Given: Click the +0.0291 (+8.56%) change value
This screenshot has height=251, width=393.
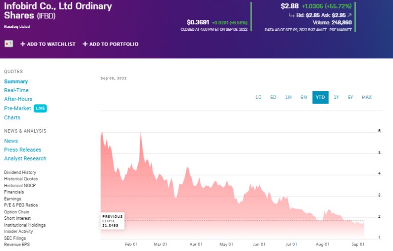Looking at the screenshot, I should click(x=229, y=23).
